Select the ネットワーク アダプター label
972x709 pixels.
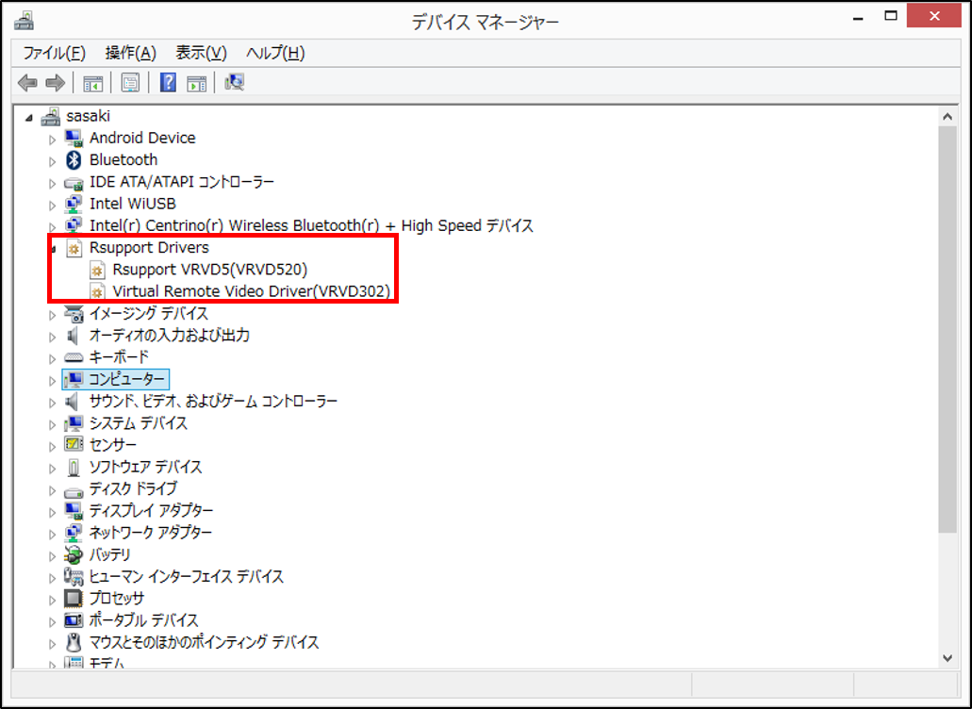(151, 533)
